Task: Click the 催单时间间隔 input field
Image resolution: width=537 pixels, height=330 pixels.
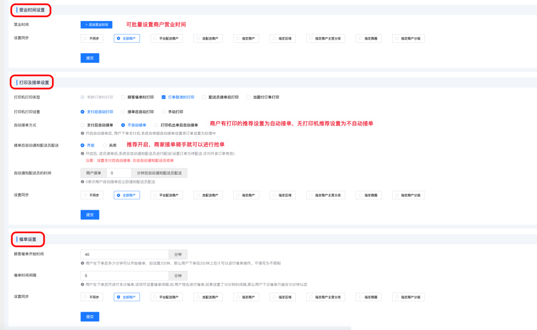Action: 124,276
